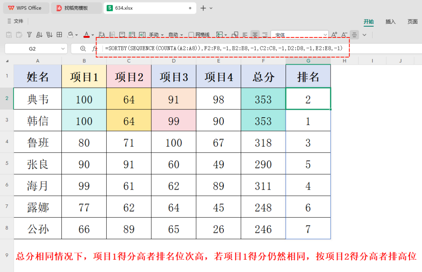
Task: Click the find and replace icon
Action: pyautogui.click(x=101, y=35)
